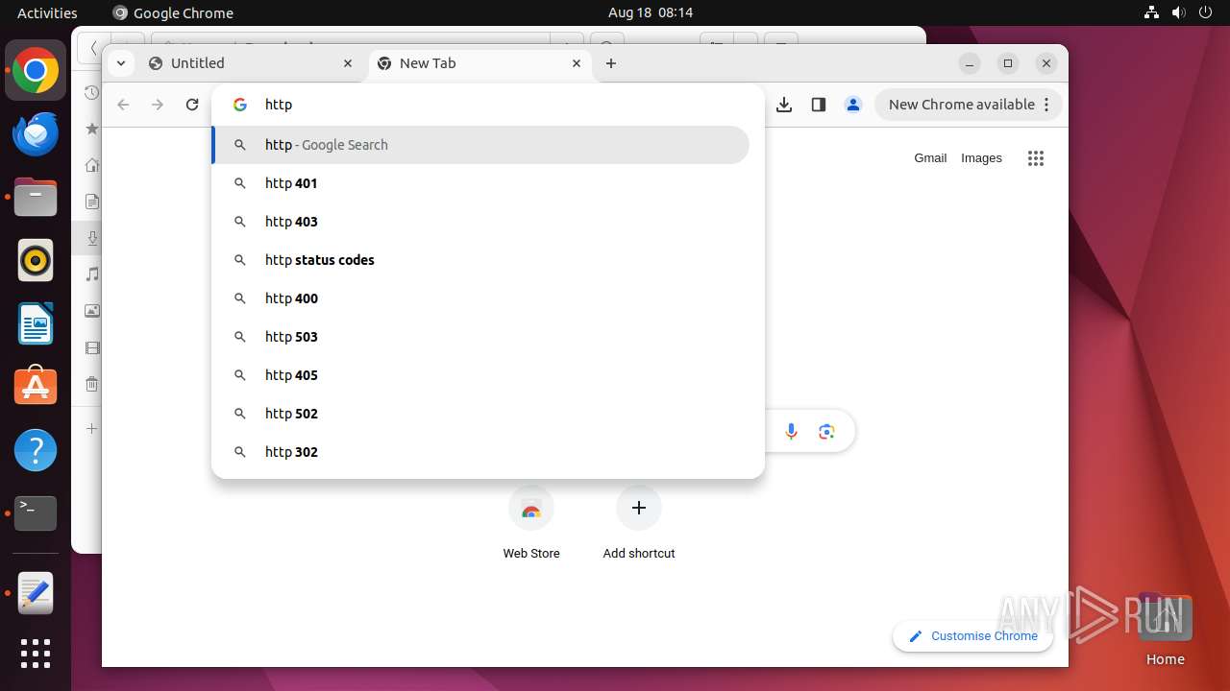
Task: Open the volume icon in top bar
Action: coord(1179,12)
